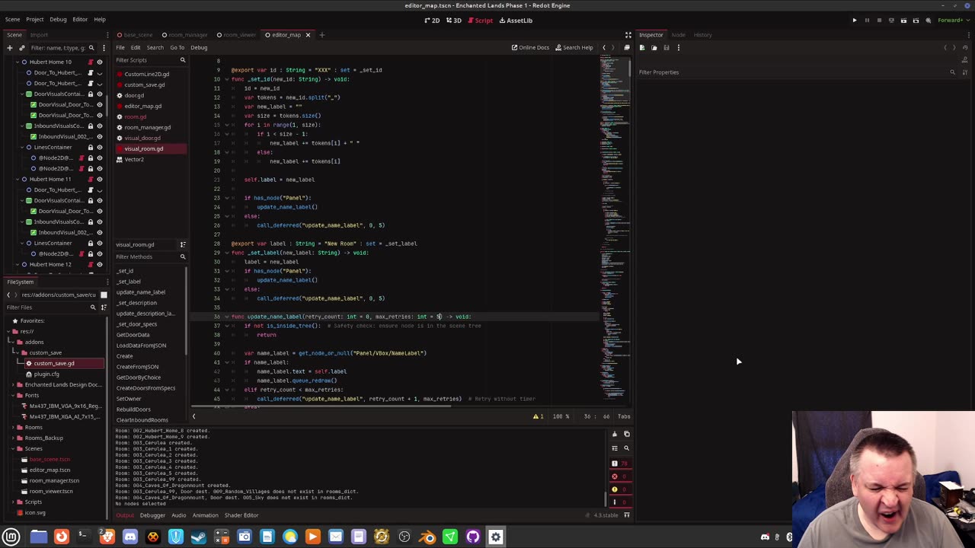
Task: Toggle visibility of Hubert Home 12 node
Action: [99, 264]
